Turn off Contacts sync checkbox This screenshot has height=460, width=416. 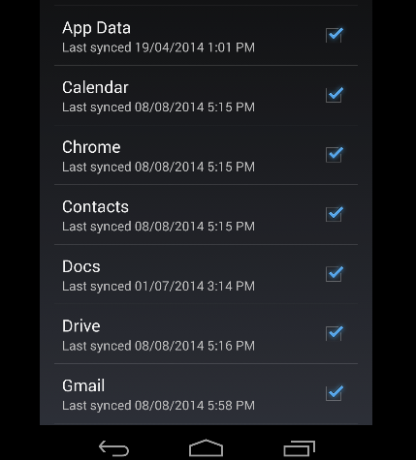335,214
